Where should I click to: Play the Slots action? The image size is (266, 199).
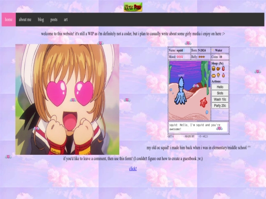[x=220, y=93]
